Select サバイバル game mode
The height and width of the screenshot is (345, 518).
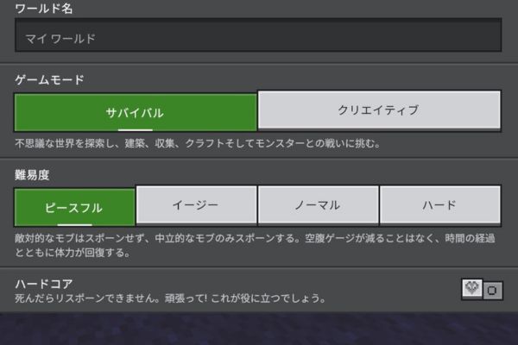(136, 113)
